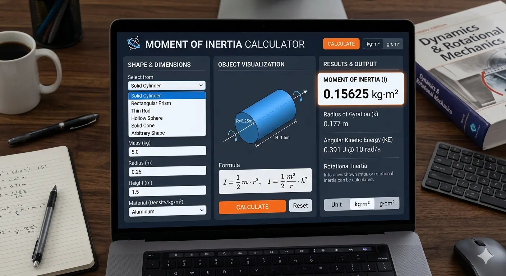The height and width of the screenshot is (276, 506).
Task: Pick Hollow Sphere from the list
Action: (x=147, y=118)
